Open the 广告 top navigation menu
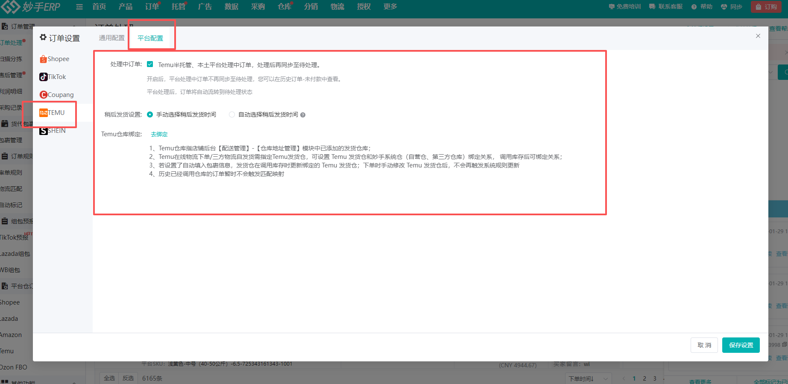The height and width of the screenshot is (384, 788). coord(205,7)
